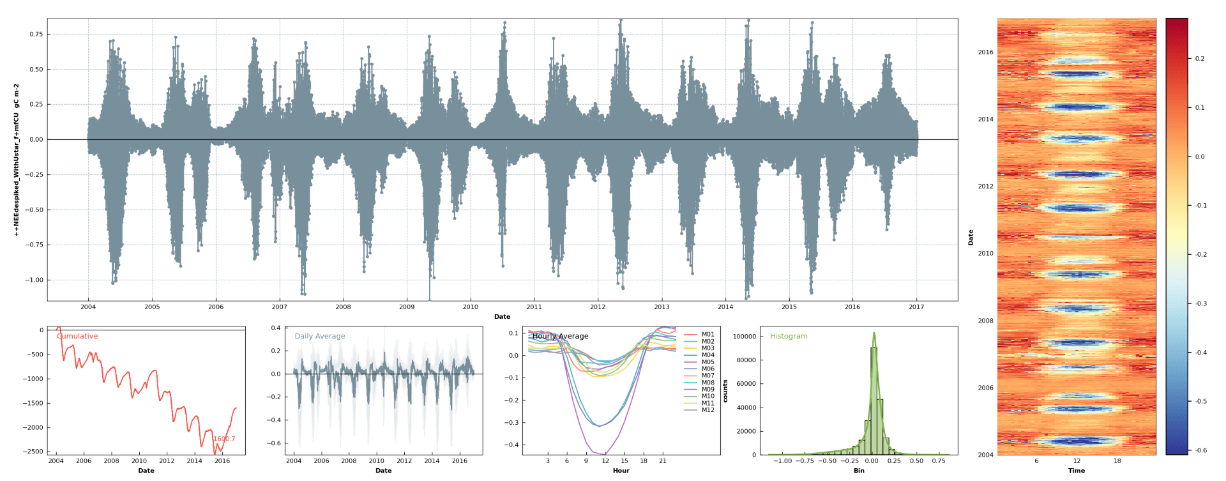Click the -1.00 tick on main plot y-axis
Viewport: 1226px width, 481px height.
[x=34, y=280]
